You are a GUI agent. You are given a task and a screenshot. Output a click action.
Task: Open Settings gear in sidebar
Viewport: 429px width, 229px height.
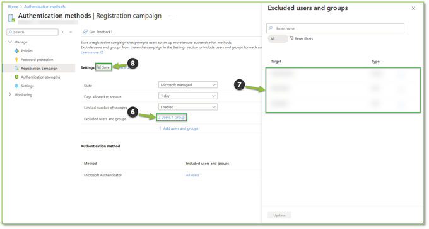(16, 86)
